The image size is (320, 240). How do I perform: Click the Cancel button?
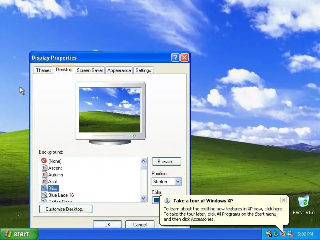click(140, 224)
